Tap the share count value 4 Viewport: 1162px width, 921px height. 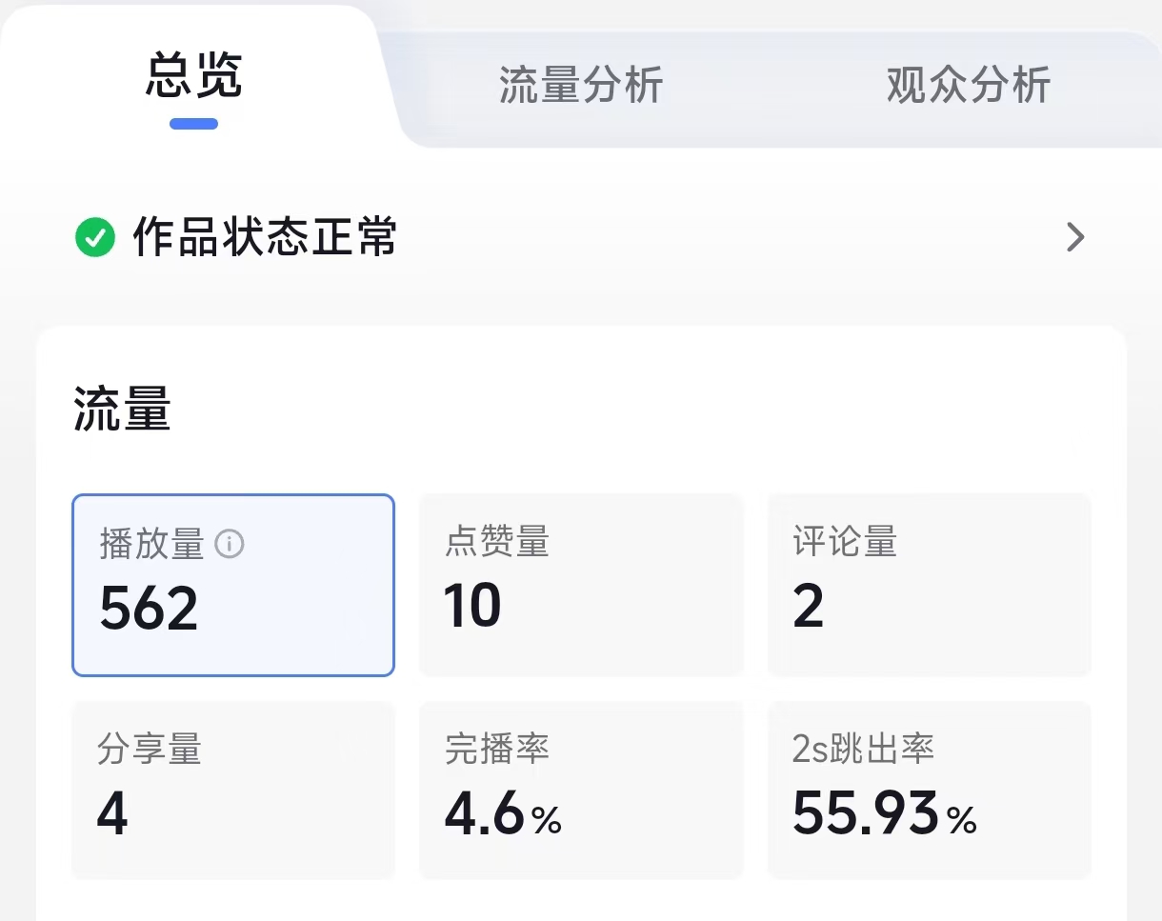(x=112, y=814)
